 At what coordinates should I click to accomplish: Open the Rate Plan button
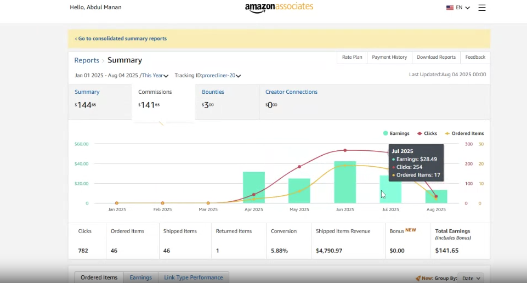(x=352, y=57)
